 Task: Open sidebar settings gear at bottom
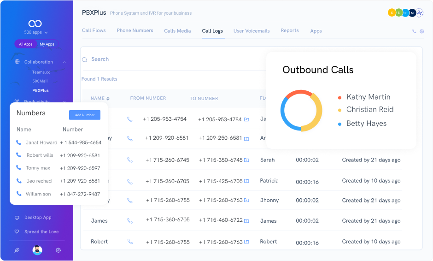[58, 250]
